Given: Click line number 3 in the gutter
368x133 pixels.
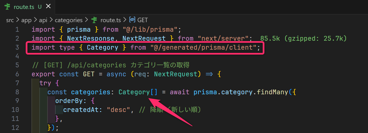Looking at the screenshot, I should pos(17,47).
